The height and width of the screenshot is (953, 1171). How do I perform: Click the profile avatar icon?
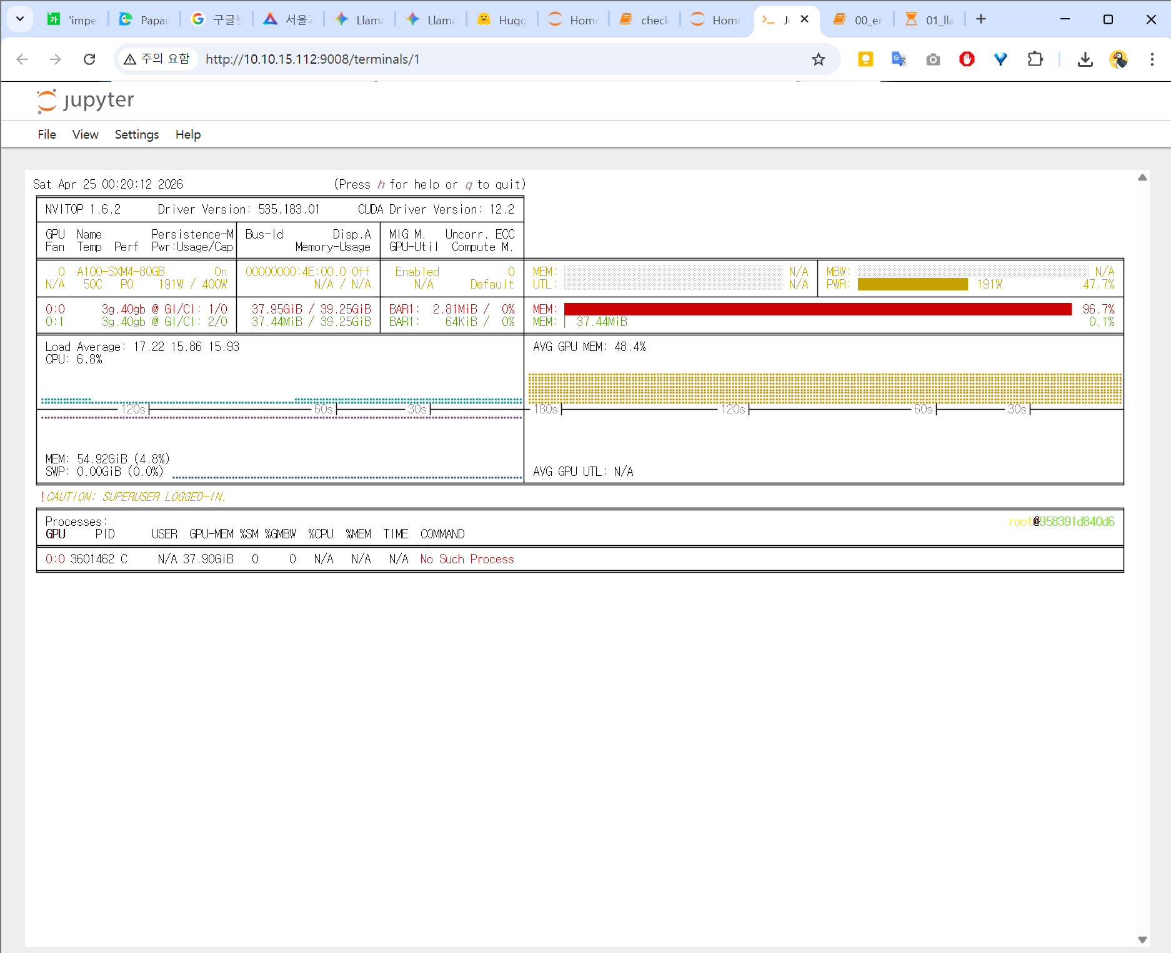pos(1119,59)
